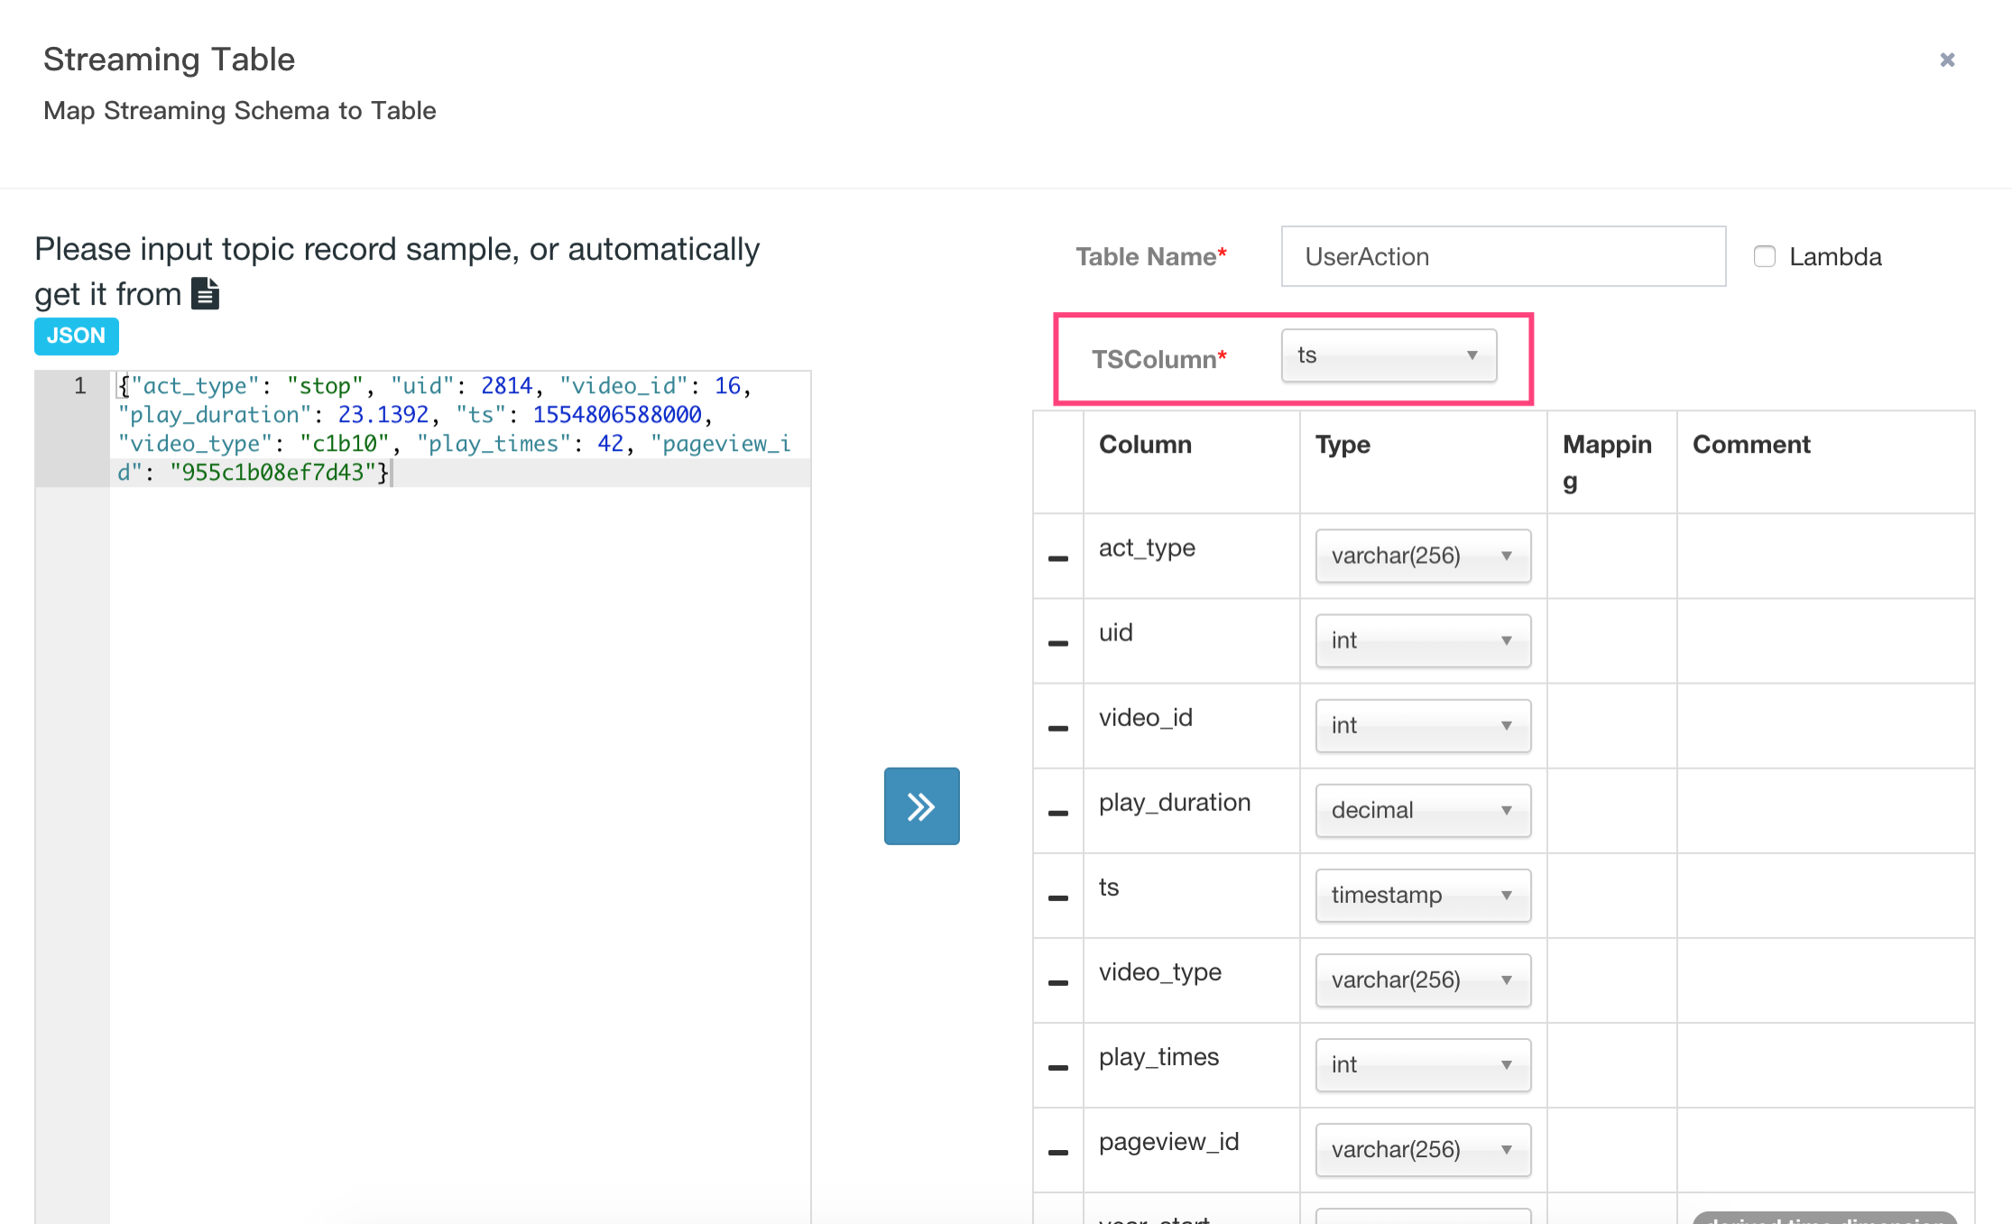This screenshot has width=2012, height=1224.
Task: Open type dropdown for act_type column
Action: 1423,556
